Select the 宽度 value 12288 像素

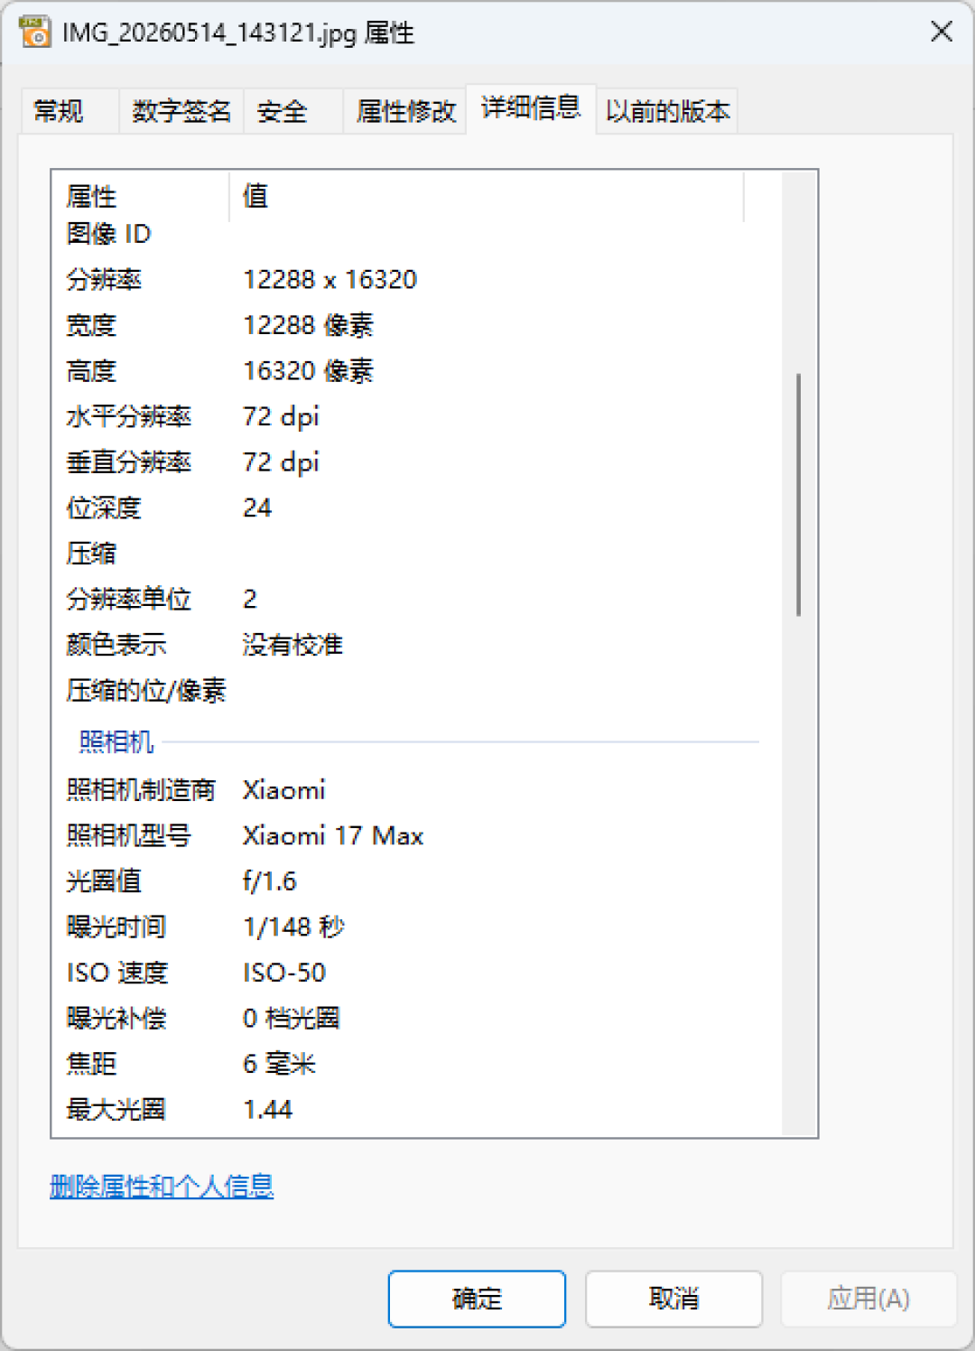[308, 325]
